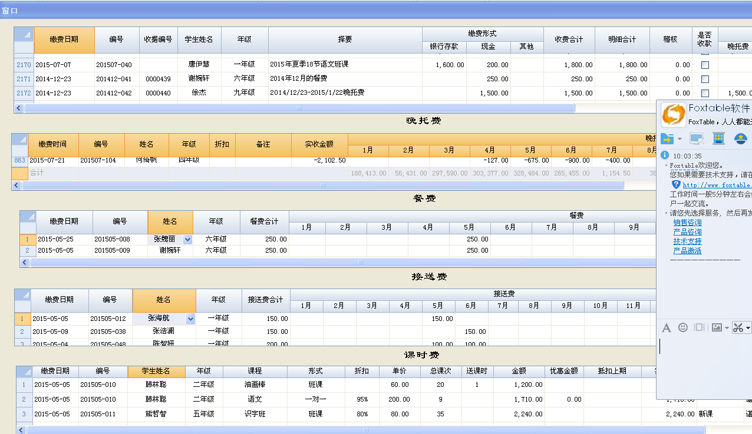Click select-all corner of 课时费 table

point(24,371)
